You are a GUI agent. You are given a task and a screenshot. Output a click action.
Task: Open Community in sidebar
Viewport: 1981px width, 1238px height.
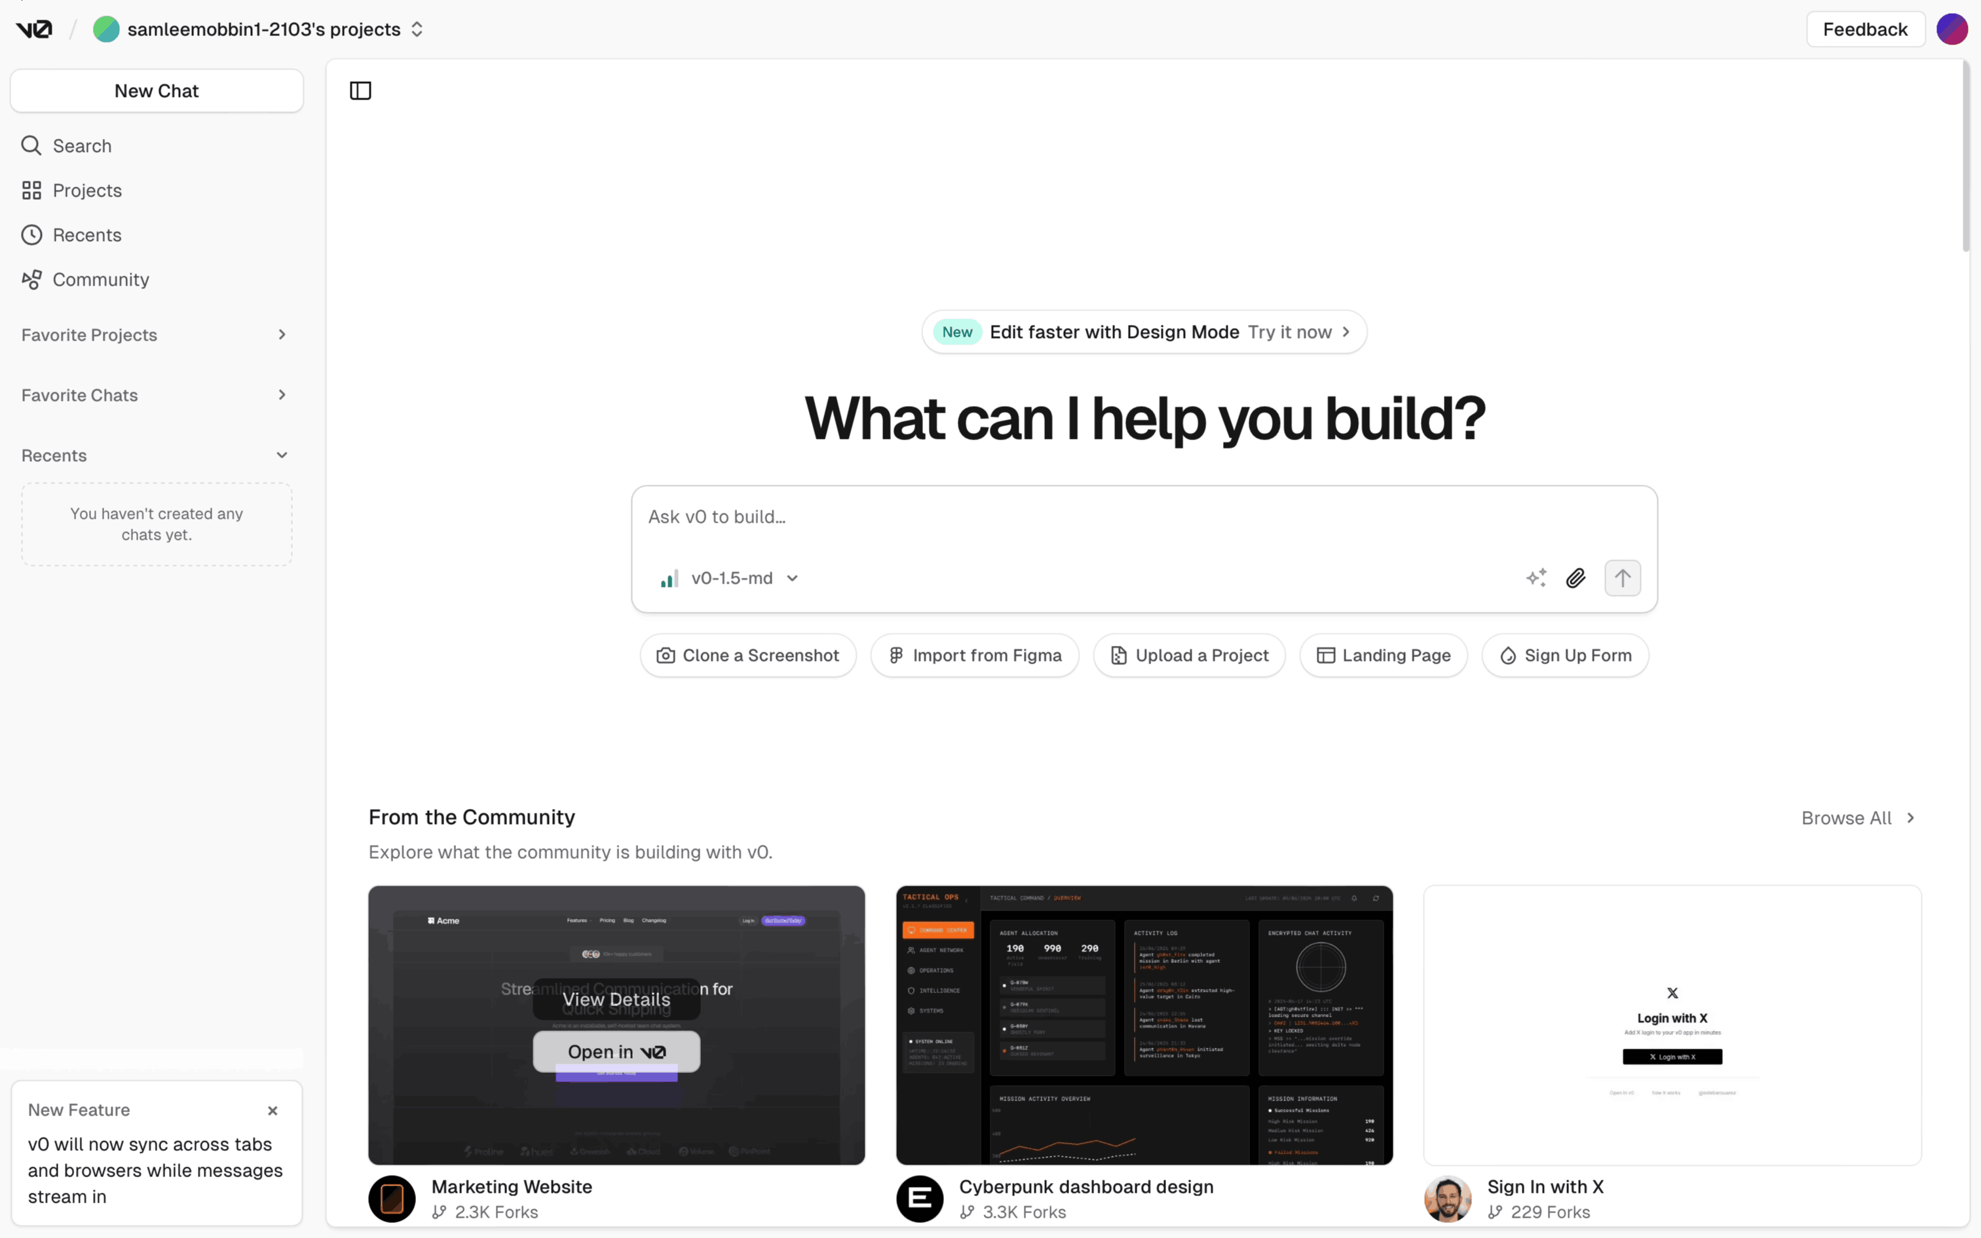(x=100, y=280)
